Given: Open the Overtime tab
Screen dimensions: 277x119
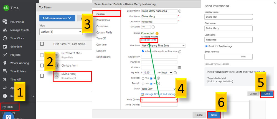Looking at the screenshot, I should [101, 45].
